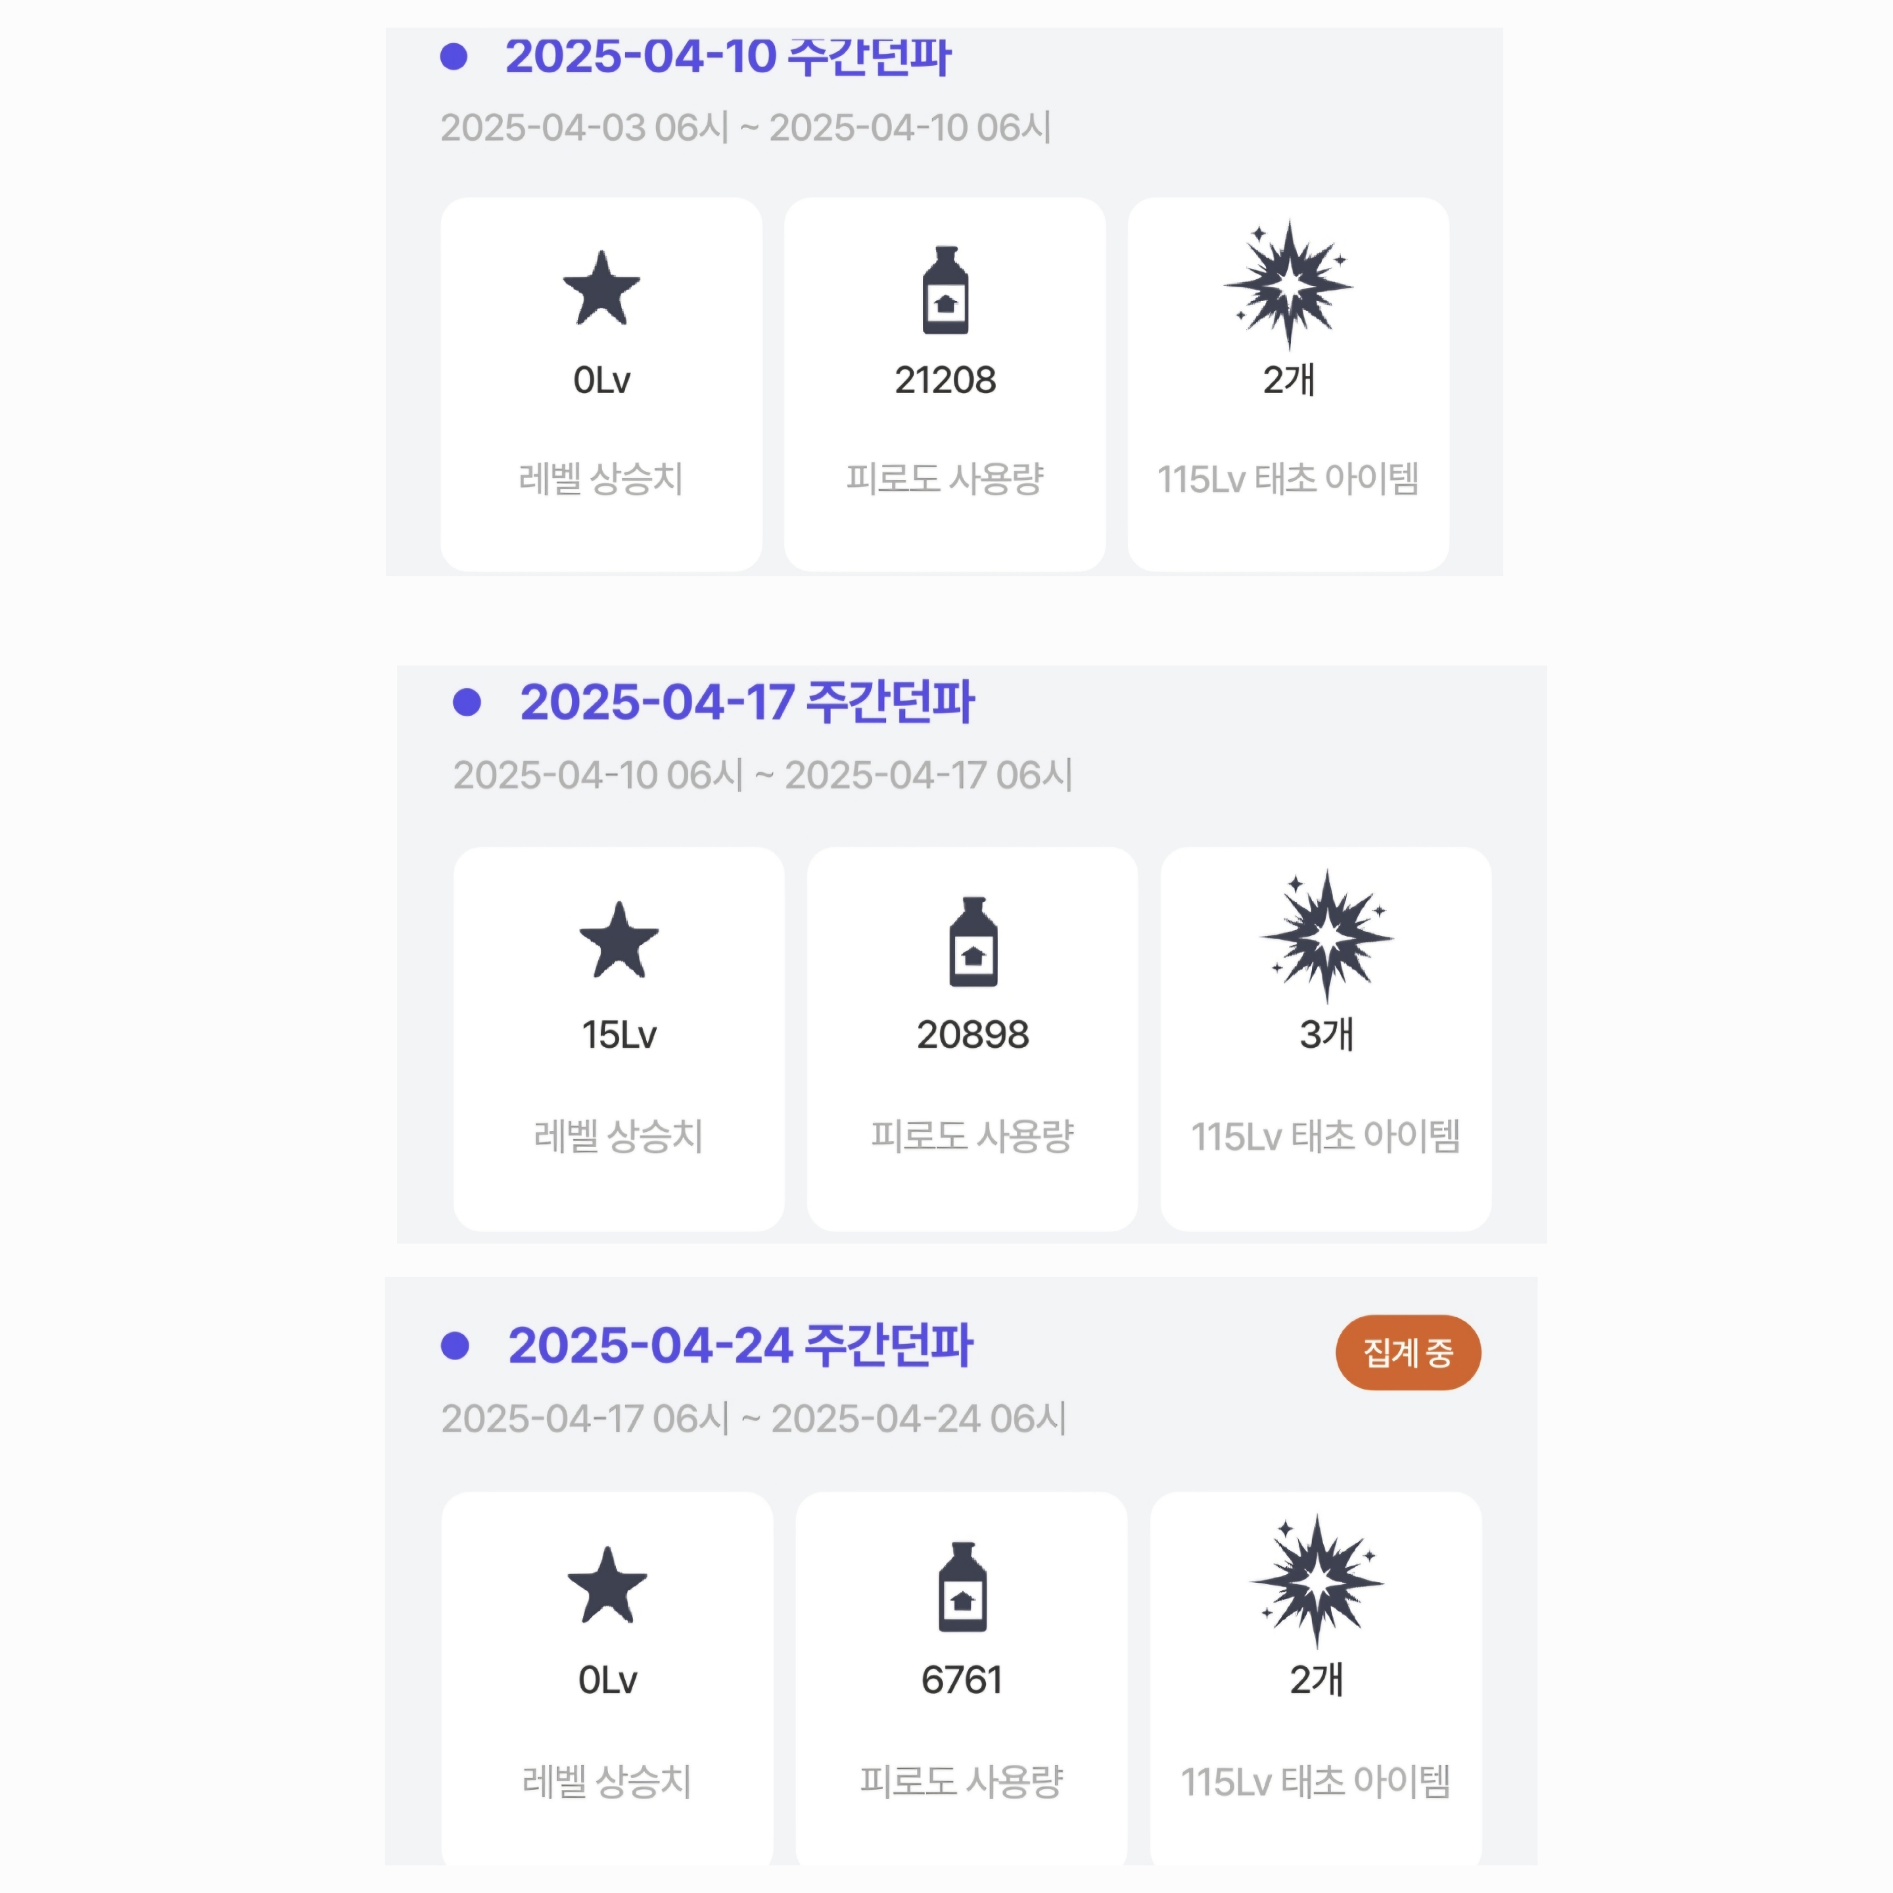This screenshot has width=1893, height=1893.
Task: Click the potion bottle icon above 6761
Action: (x=962, y=1587)
